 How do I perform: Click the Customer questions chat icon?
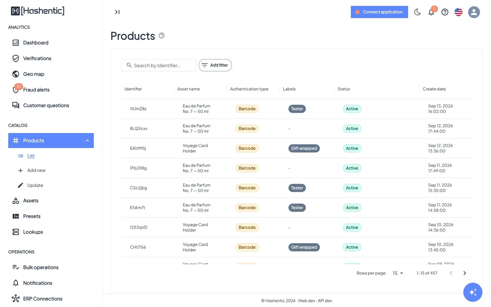16,105
